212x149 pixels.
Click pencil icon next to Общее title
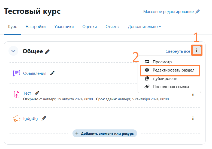pyautogui.click(x=47, y=51)
